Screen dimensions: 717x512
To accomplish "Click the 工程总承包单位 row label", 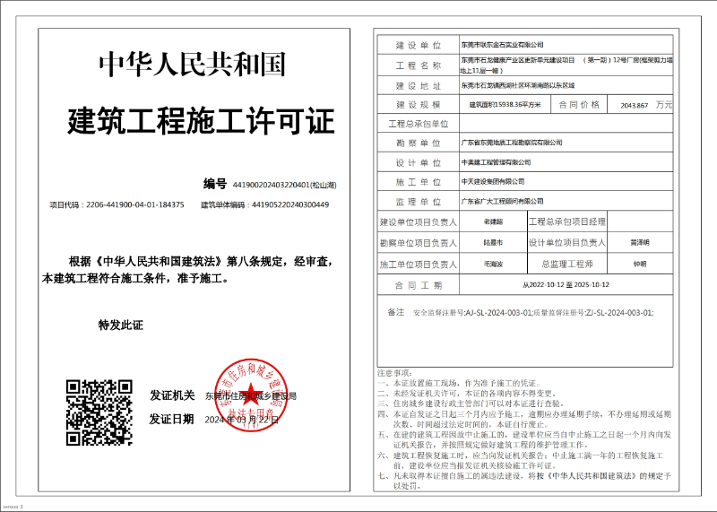I will pyautogui.click(x=419, y=124).
